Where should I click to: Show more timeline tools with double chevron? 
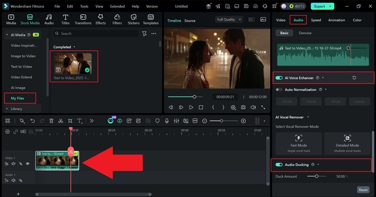point(92,121)
